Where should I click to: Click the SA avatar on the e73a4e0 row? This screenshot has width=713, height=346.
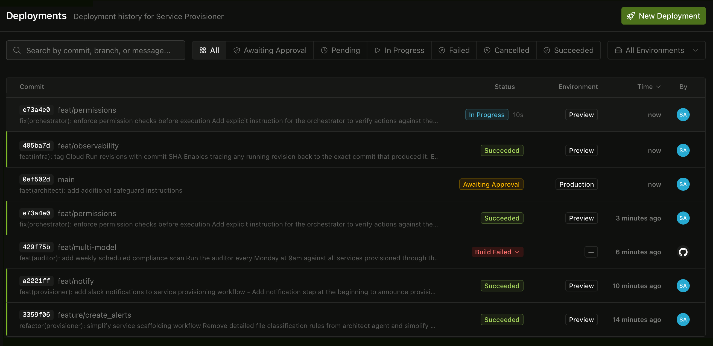[x=683, y=114]
